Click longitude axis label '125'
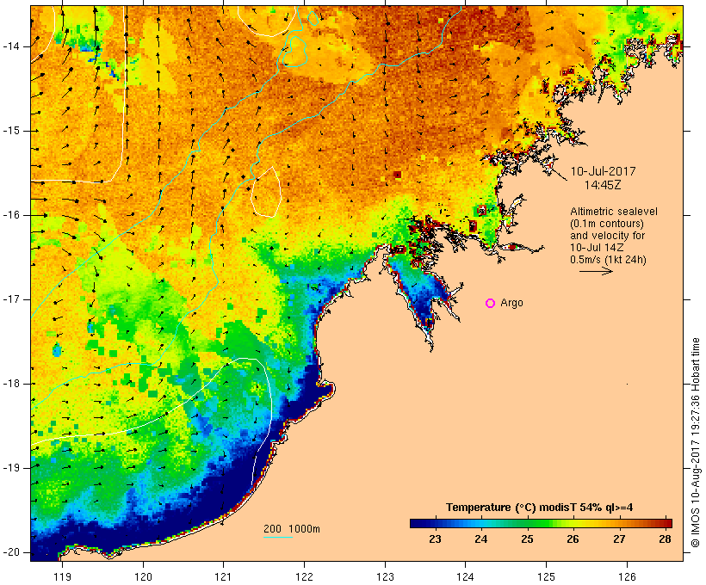 pyautogui.click(x=547, y=576)
